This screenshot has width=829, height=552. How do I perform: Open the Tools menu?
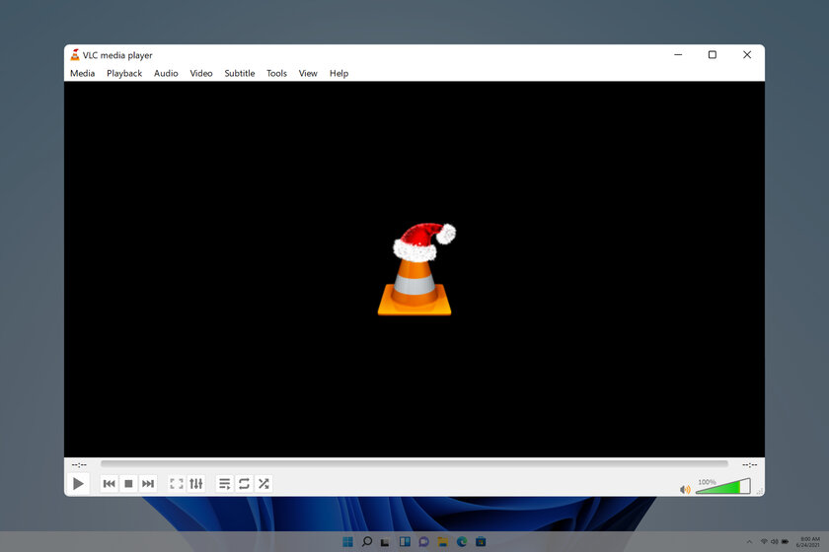point(276,73)
